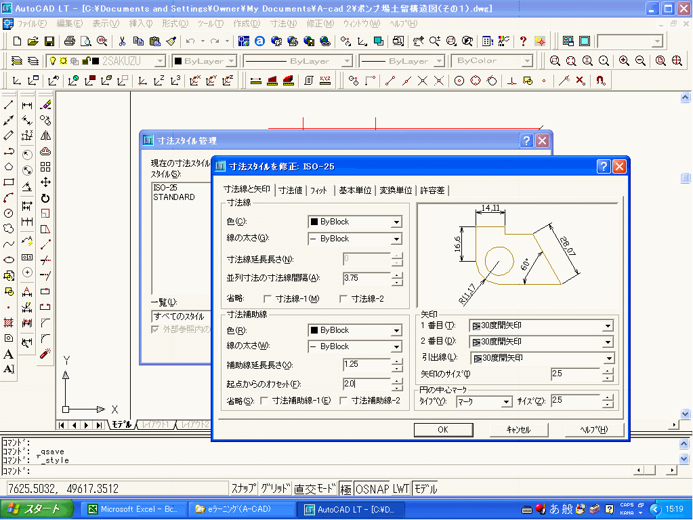Open the 寸法(N) menu in menu bar
Image resolution: width=693 pixels, height=520 pixels.
pyautogui.click(x=283, y=24)
